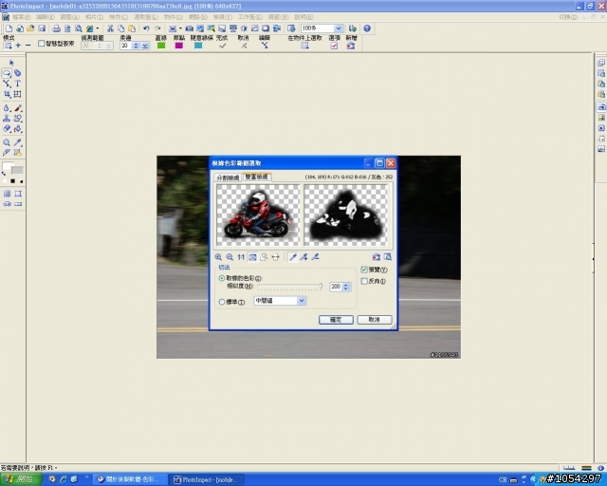This screenshot has height=486, width=607.
Task: Click the Copy icon in toolbar
Action: click(120, 28)
